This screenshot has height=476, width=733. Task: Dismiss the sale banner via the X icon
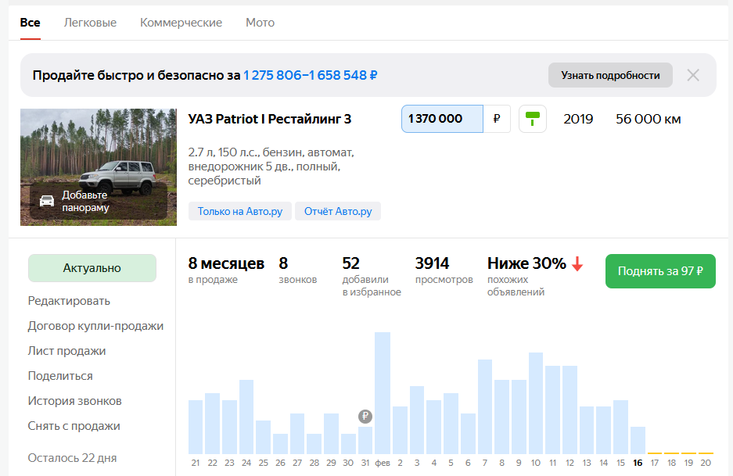click(692, 75)
